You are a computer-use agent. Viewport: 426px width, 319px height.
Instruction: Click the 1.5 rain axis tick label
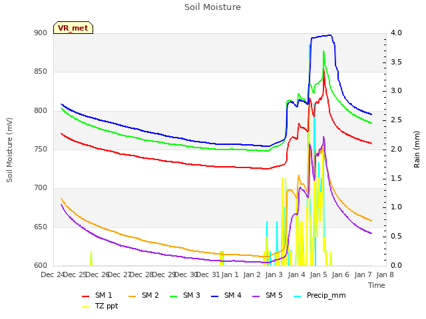coord(396,178)
